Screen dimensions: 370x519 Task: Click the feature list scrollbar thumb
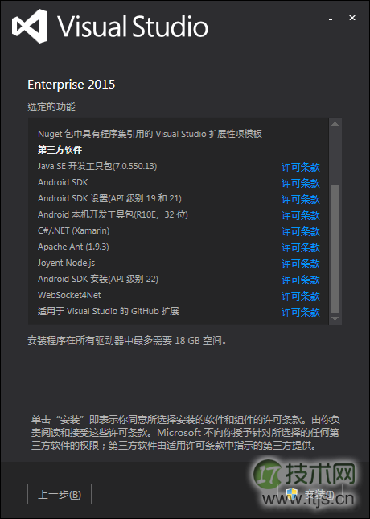(x=335, y=248)
